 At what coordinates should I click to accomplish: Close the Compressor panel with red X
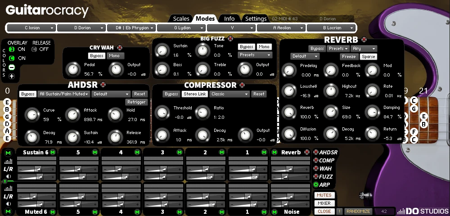tap(242, 85)
